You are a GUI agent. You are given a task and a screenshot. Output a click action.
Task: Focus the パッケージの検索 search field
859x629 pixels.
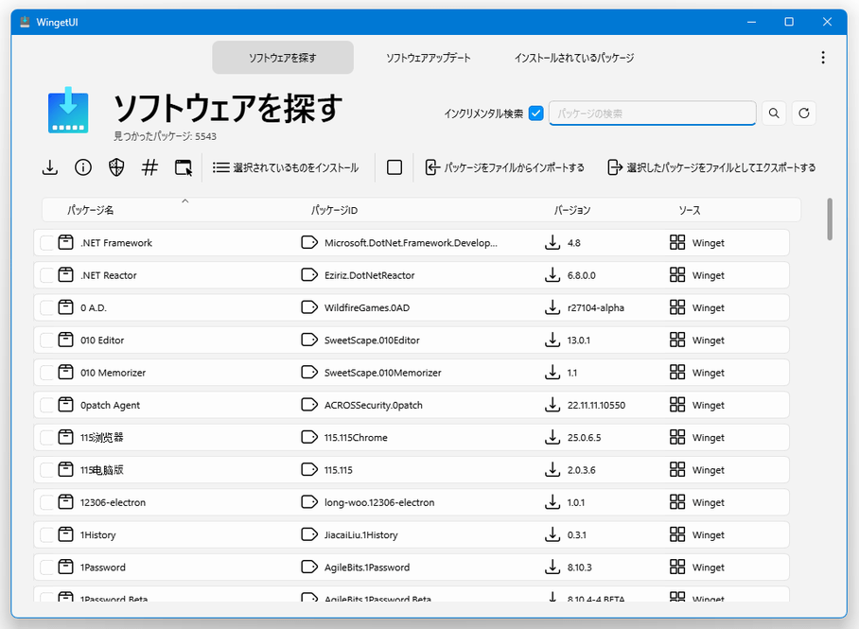[653, 114]
